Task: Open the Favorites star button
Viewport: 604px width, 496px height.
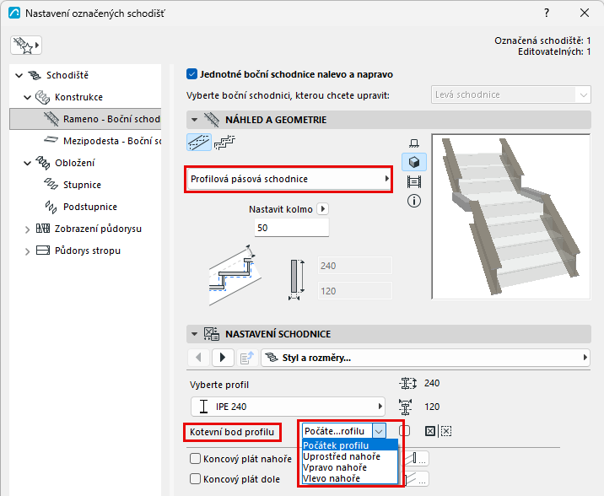Action: (26, 46)
